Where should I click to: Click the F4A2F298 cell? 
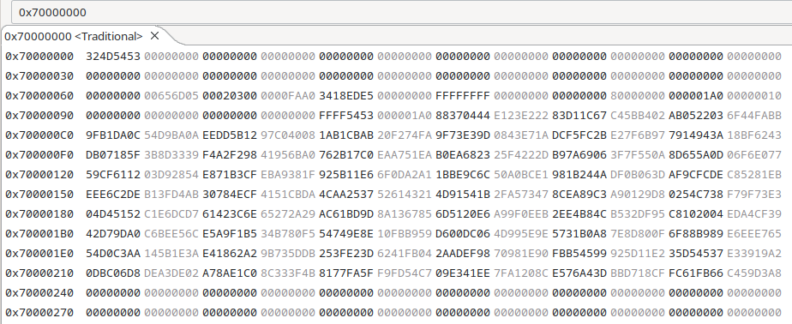point(230,154)
